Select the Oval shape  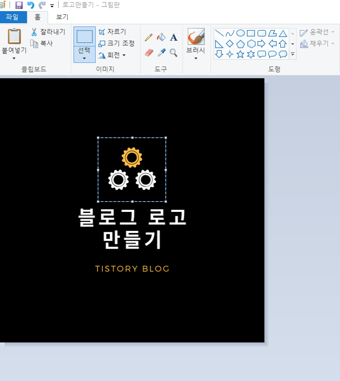click(240, 33)
